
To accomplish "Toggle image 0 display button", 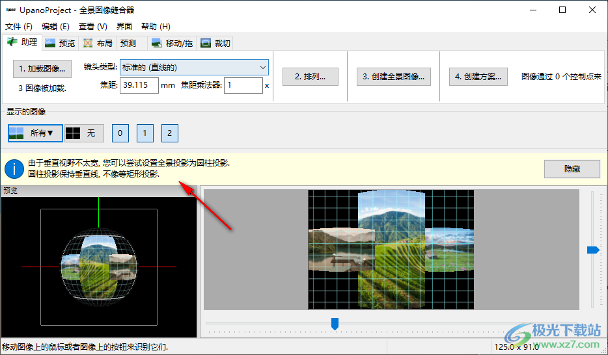I will [x=120, y=133].
